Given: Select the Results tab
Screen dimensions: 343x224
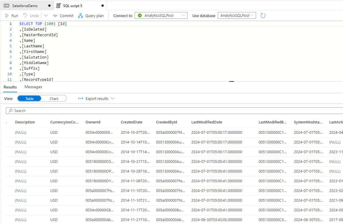Looking at the screenshot, I should pyautogui.click(x=10, y=87).
